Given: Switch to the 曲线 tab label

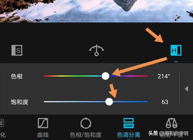Looking at the screenshot, I should click(43, 135).
